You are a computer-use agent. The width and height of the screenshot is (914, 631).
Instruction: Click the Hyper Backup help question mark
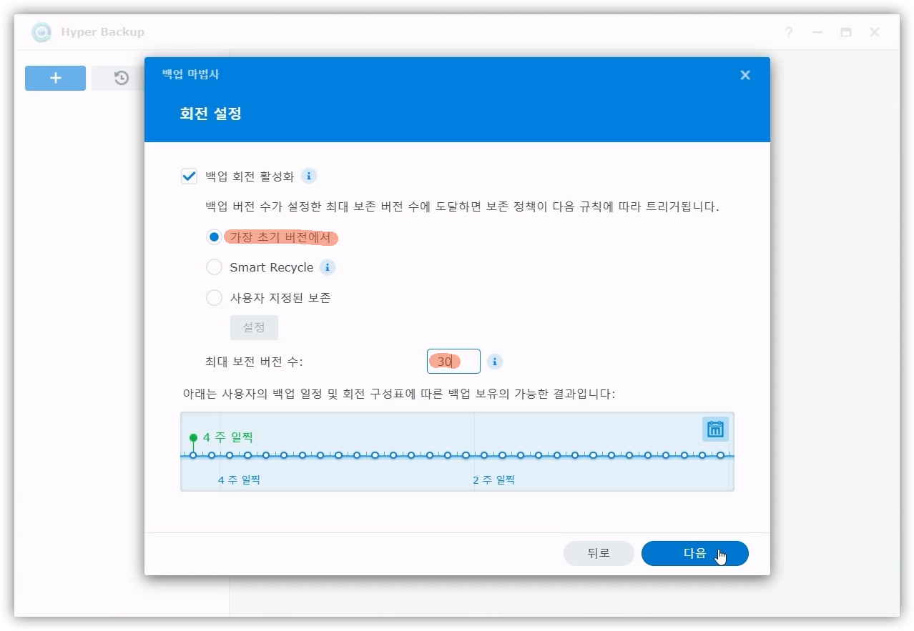[788, 32]
